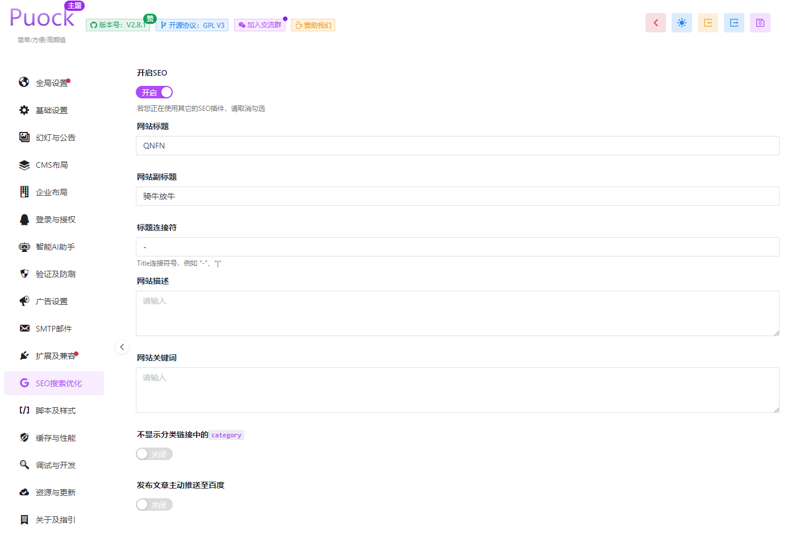Open the 赞助我们 sponsor link
Screen dimensions: 787x538
[x=313, y=25]
